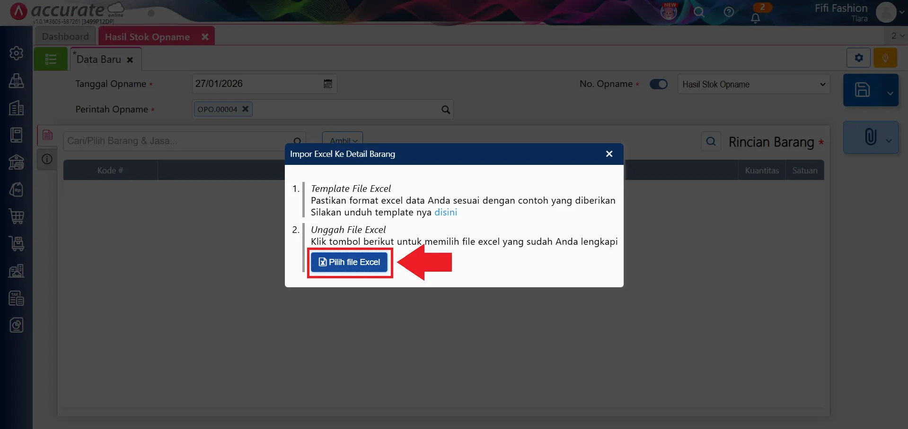Toggle the No. Opname auto-number switch

click(658, 84)
